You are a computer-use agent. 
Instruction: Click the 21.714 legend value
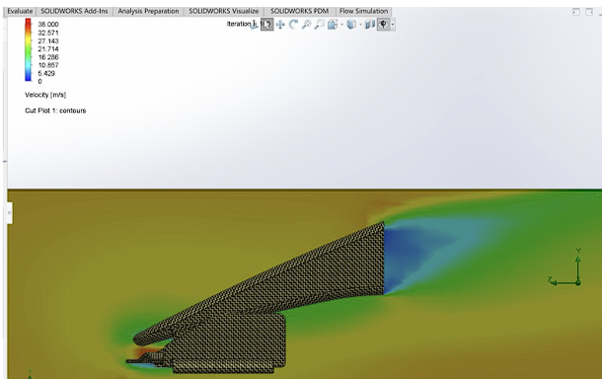pos(48,49)
